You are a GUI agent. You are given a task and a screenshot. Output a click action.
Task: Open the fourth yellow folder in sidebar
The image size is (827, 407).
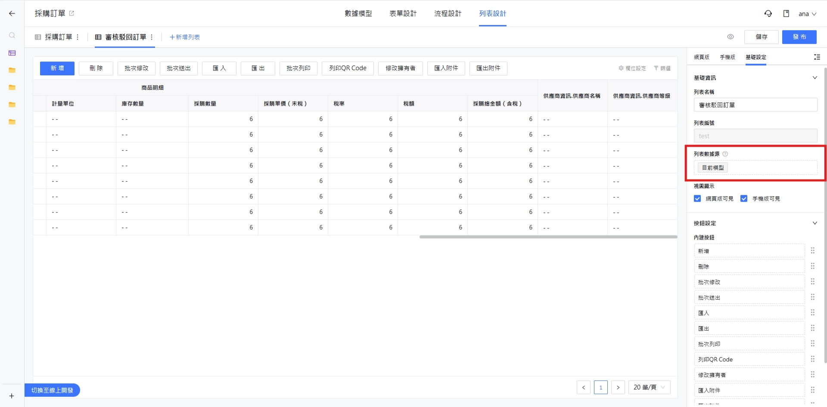(x=12, y=122)
